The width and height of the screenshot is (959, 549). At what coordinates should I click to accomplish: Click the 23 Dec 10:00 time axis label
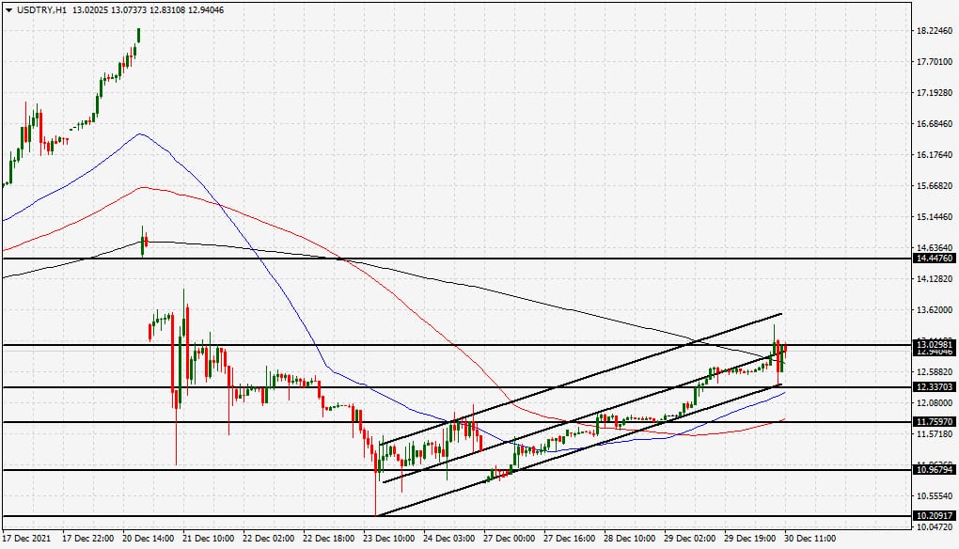pos(389,539)
